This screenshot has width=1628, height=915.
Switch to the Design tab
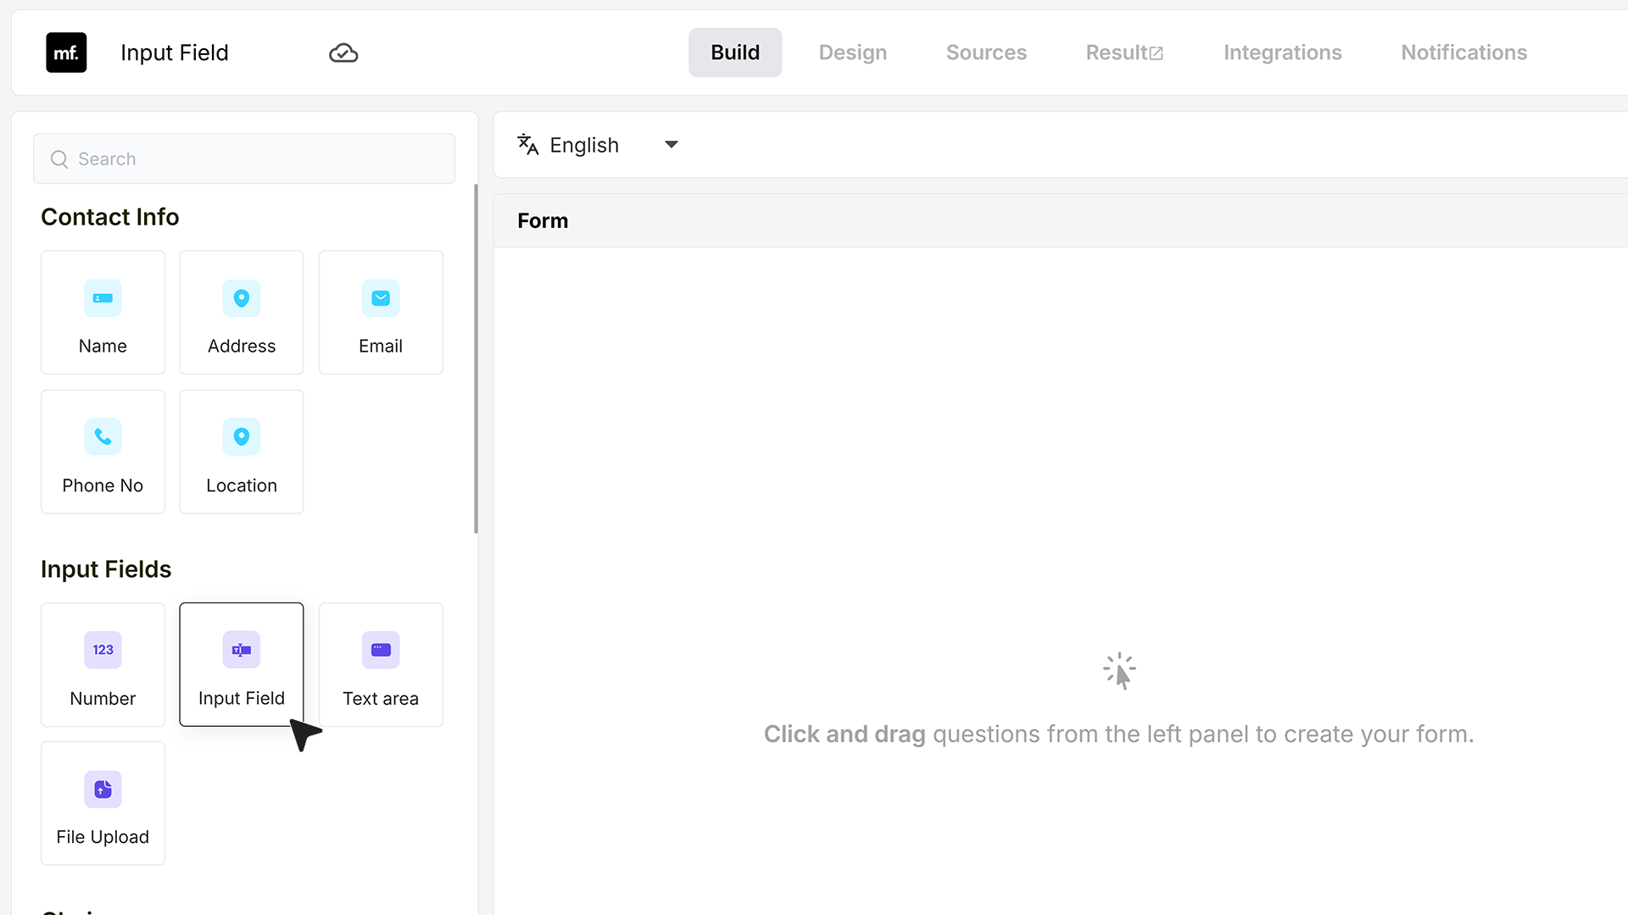(853, 53)
